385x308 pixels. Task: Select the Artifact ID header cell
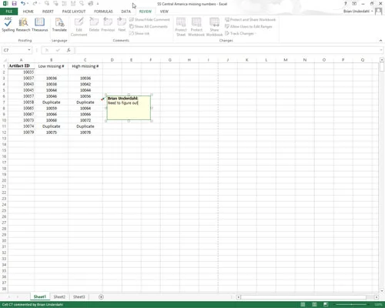[22, 66]
